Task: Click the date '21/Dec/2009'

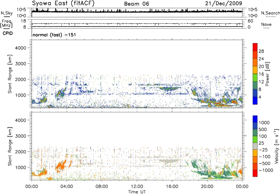Action: click(224, 3)
